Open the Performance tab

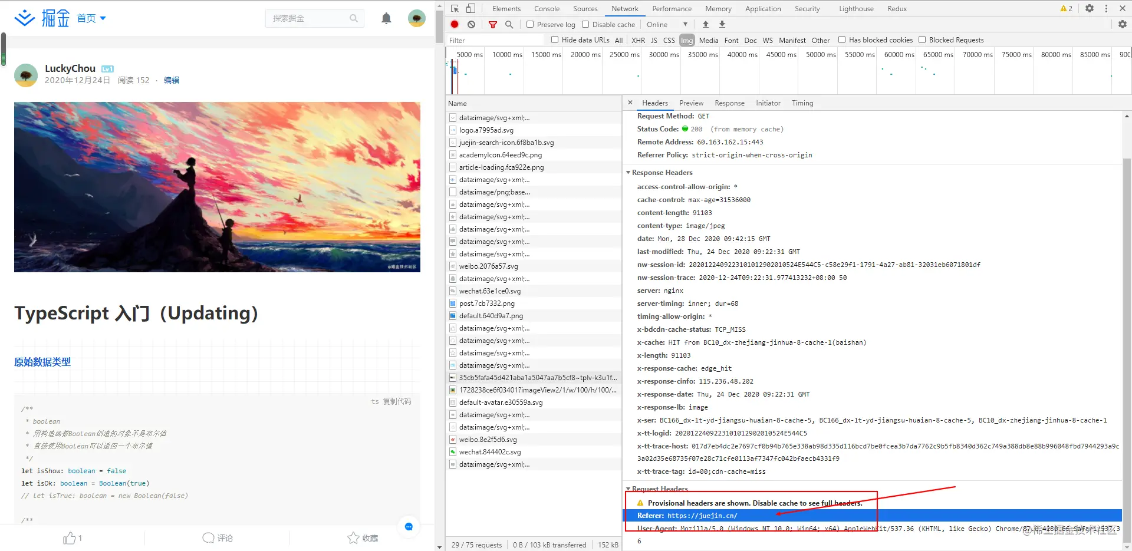[x=672, y=8]
